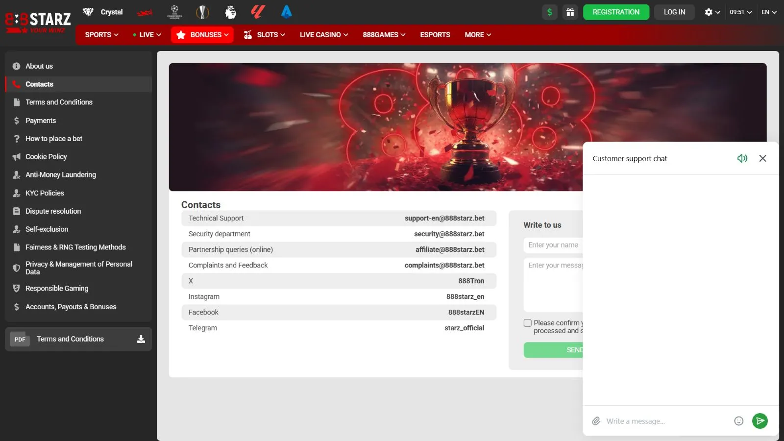784x441 pixels.
Task: Click the gift box bonuses icon
Action: tap(570, 12)
